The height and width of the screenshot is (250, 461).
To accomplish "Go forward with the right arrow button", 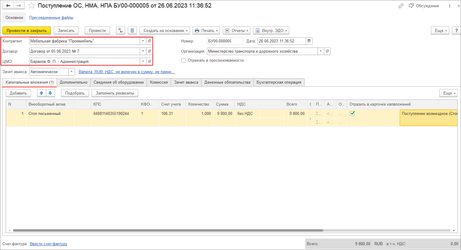I will (19, 5).
